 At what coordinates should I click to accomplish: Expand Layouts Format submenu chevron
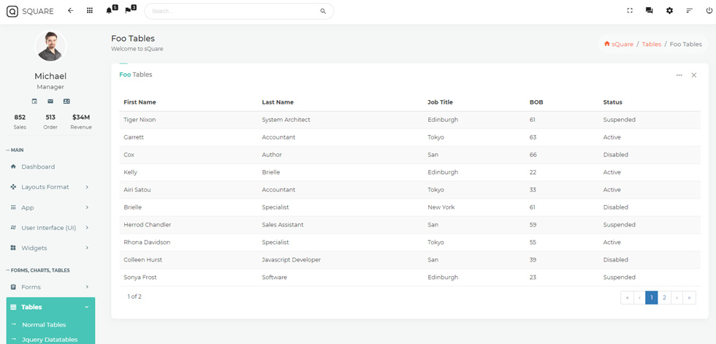tap(87, 187)
